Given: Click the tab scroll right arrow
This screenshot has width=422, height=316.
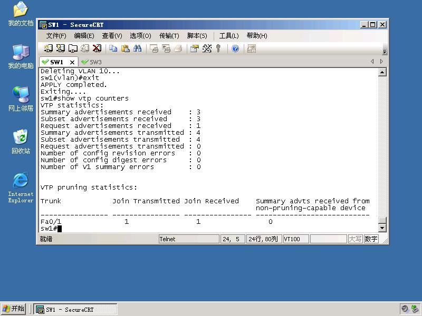Looking at the screenshot, I should [381, 62].
